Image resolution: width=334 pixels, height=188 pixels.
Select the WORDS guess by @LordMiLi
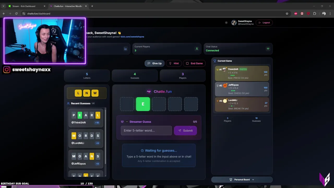coord(86,139)
